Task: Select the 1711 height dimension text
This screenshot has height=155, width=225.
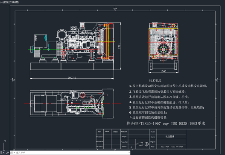Action: pyautogui.click(x=120, y=46)
